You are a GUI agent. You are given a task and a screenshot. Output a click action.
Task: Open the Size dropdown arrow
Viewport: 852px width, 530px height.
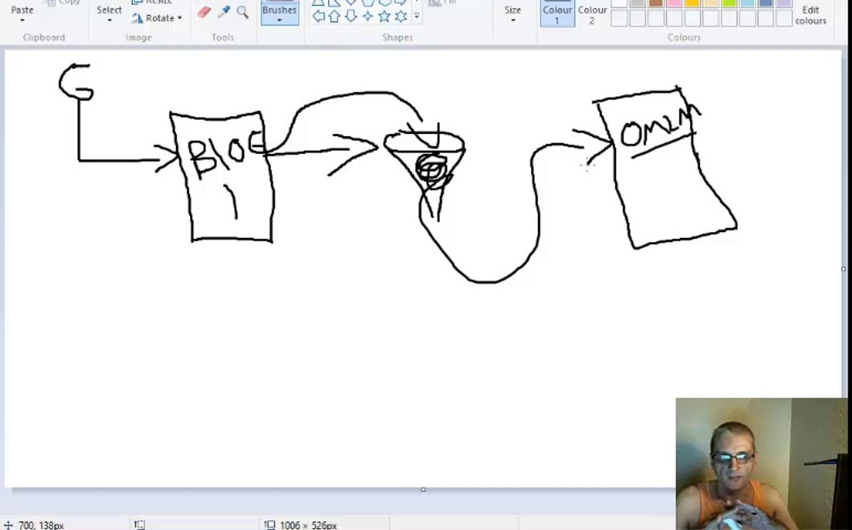pyautogui.click(x=512, y=21)
